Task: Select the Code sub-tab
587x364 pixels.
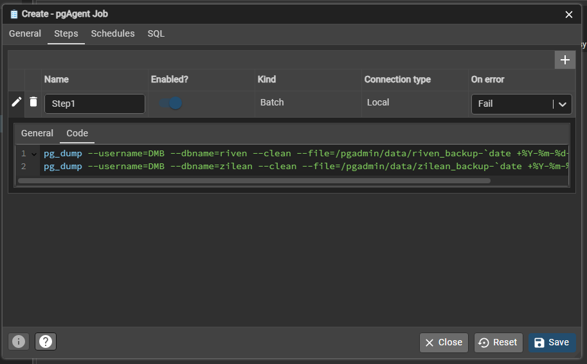Action: pos(77,133)
